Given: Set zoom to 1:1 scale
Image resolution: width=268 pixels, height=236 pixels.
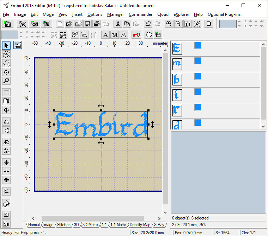Looking at the screenshot, I should click(x=188, y=24).
